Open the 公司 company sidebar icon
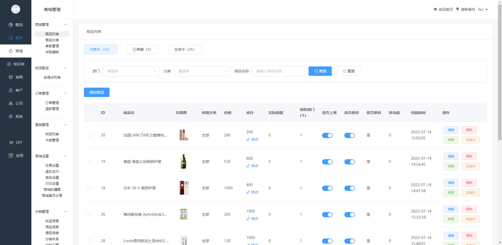Viewport: 502px width, 245px height. coord(11,103)
